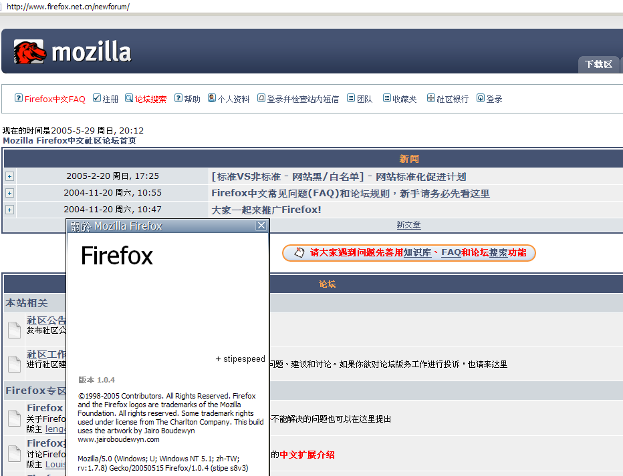Click the 论坛搜索 magnifier icon
The height and width of the screenshot is (476, 623).
click(x=129, y=98)
